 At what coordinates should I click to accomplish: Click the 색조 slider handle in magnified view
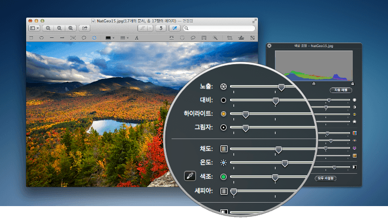click(x=275, y=178)
